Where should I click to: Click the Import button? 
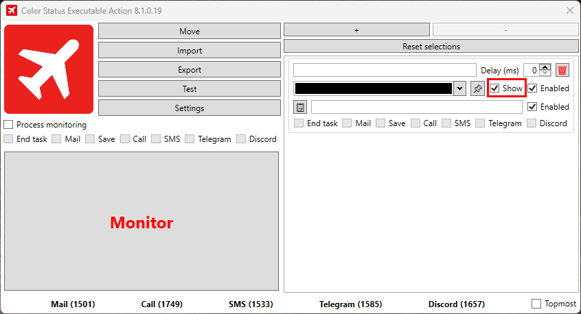pos(190,50)
